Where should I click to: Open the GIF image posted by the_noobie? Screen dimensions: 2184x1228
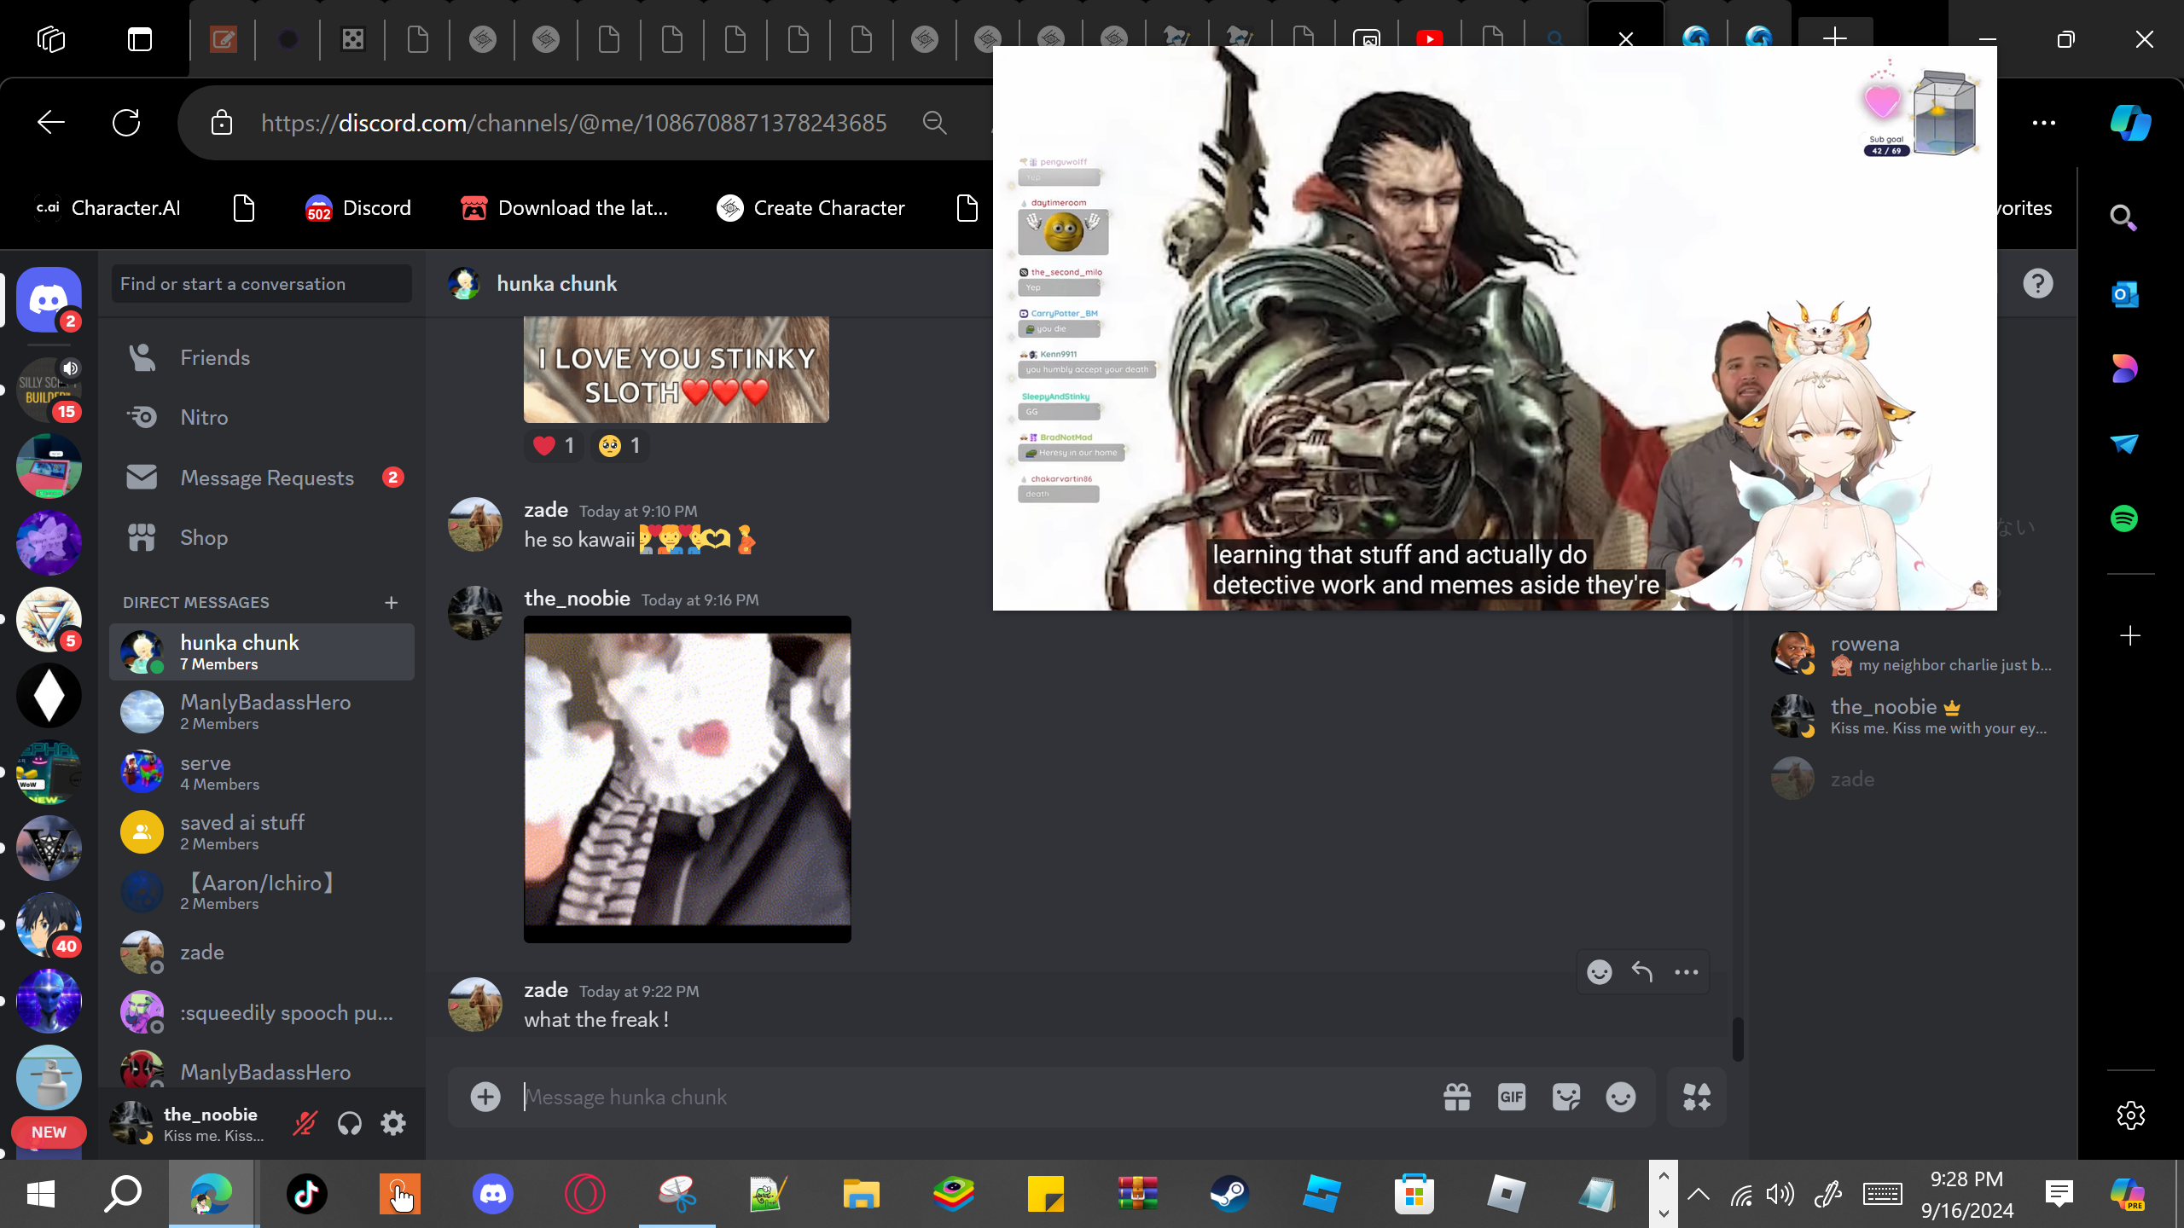[x=687, y=779]
